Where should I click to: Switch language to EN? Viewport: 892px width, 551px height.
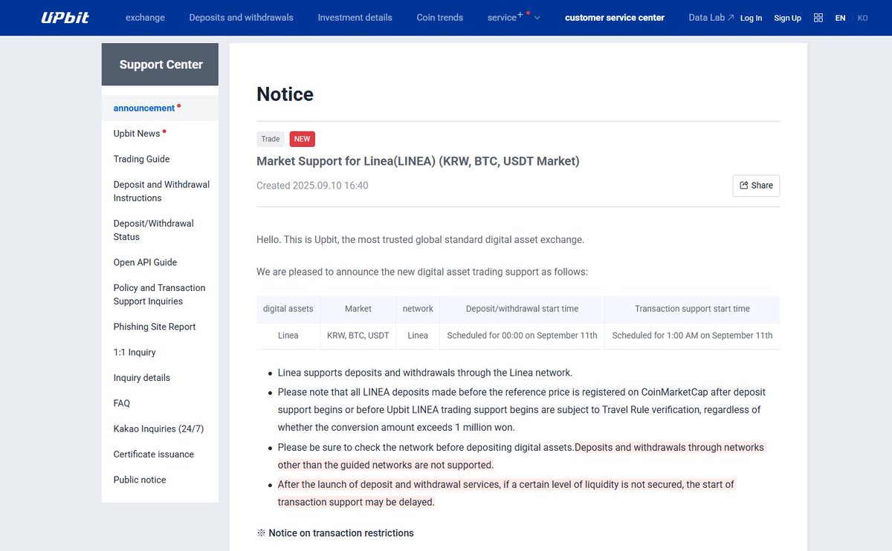tap(840, 18)
